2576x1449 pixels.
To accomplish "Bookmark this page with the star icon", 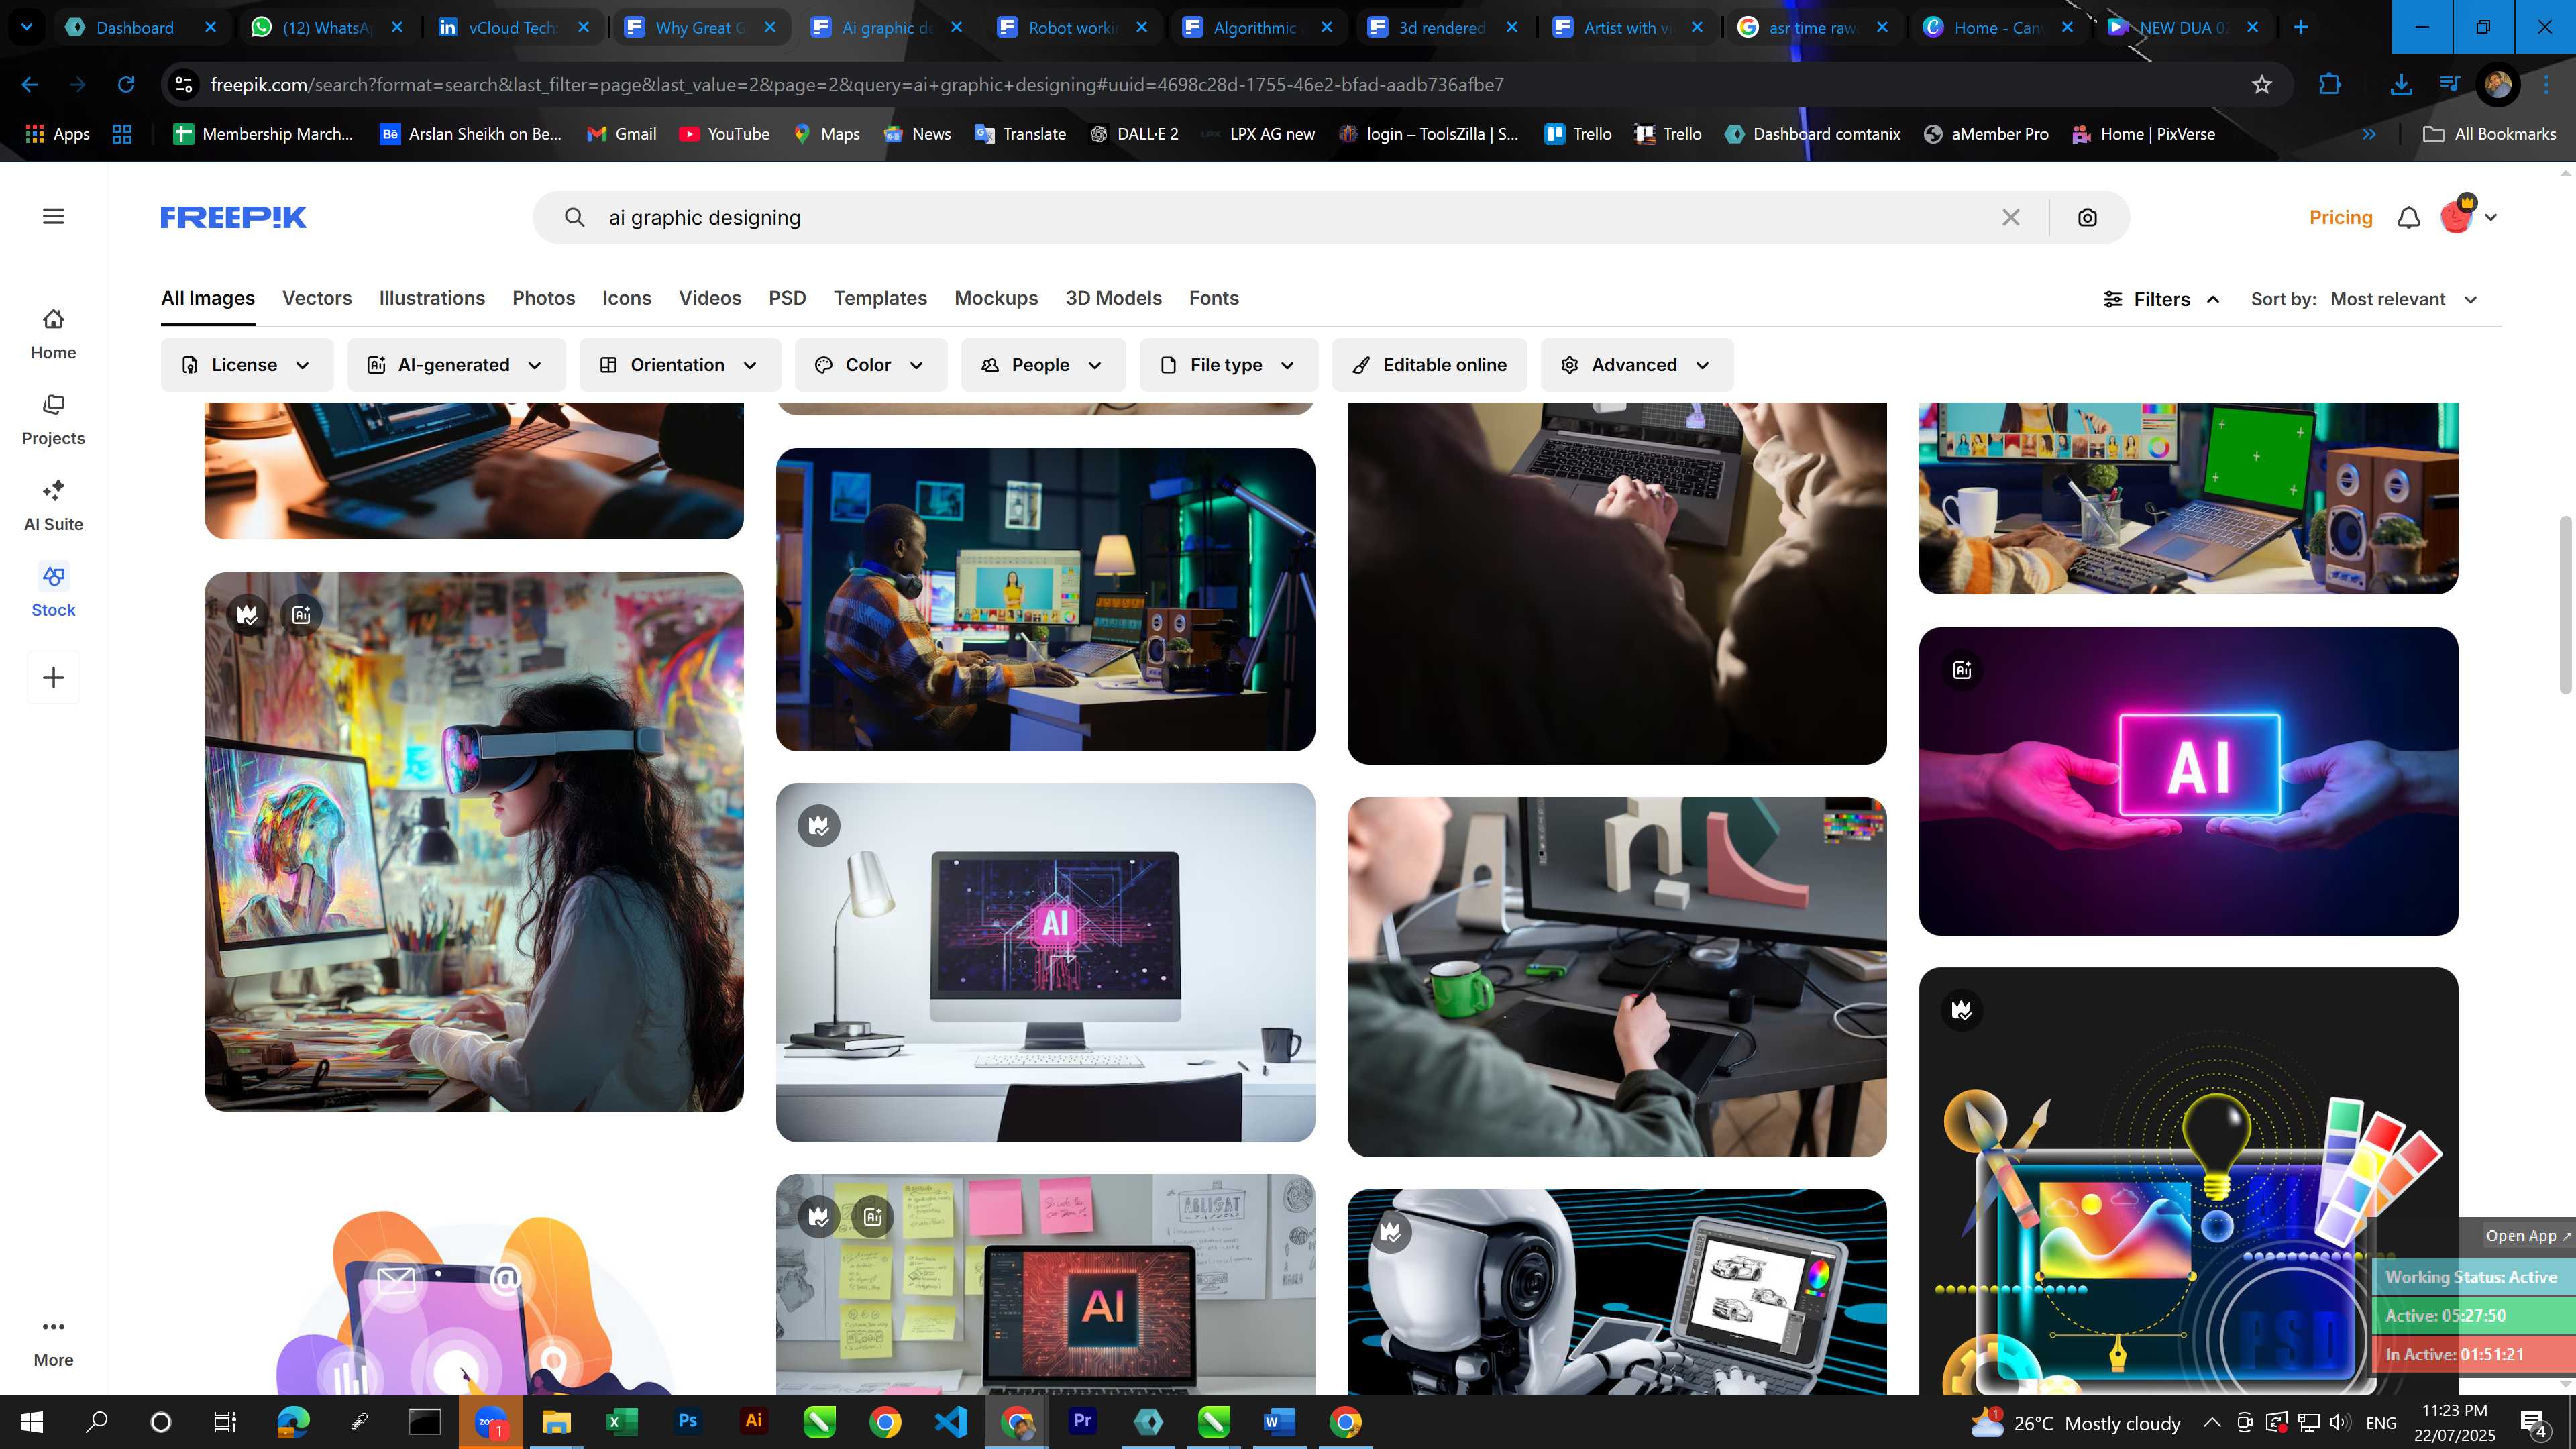I will point(2262,85).
